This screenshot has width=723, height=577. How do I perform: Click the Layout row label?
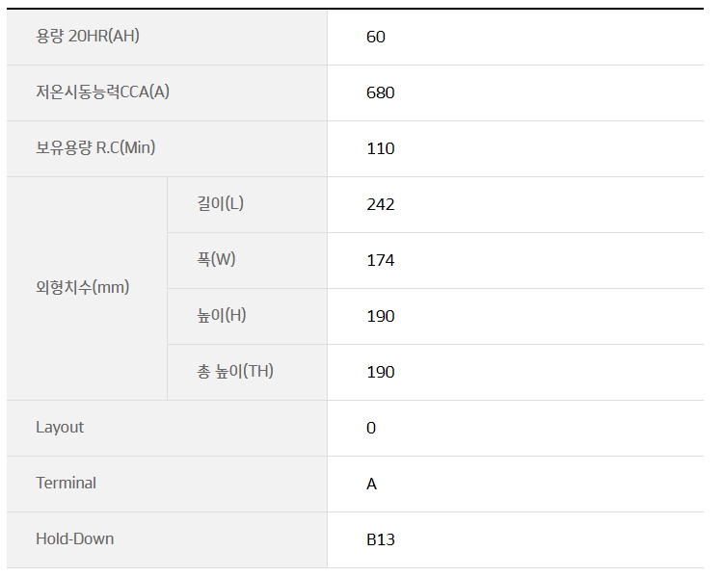coord(60,428)
